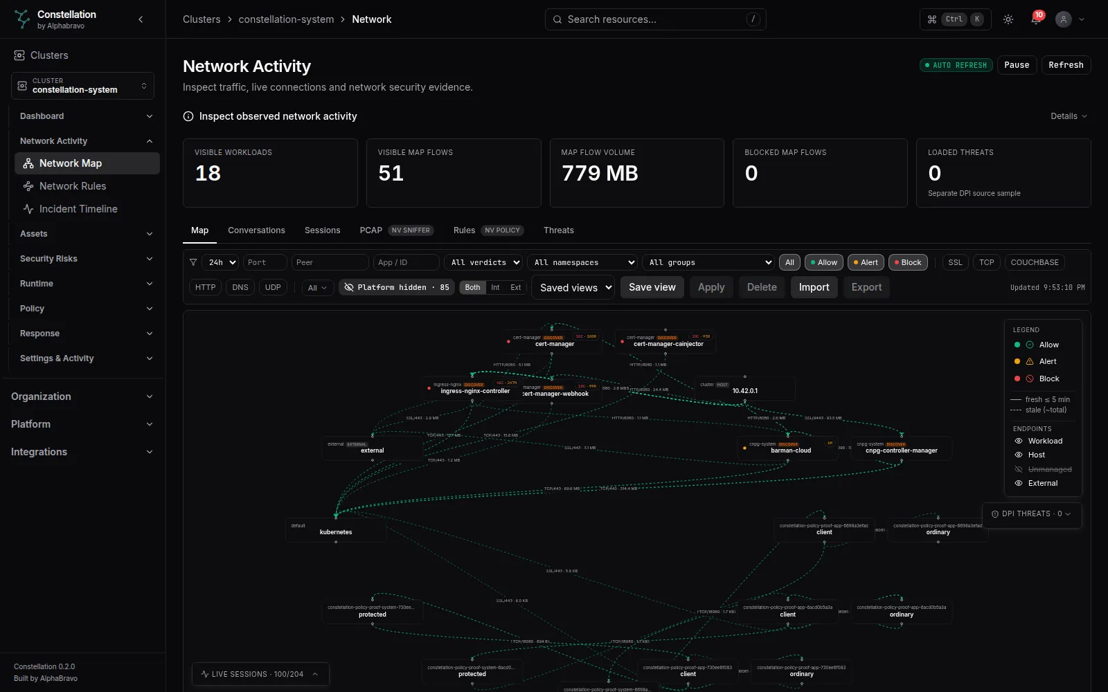
Task: Expand the Live Sessions panel
Action: pyautogui.click(x=260, y=674)
